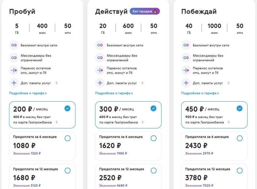
Task: Click messengers infinity icon in Действуй plan
Action: 100,58
